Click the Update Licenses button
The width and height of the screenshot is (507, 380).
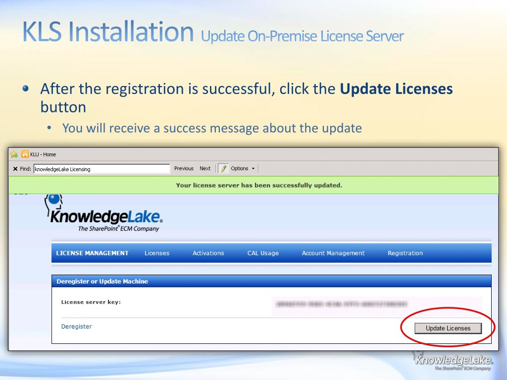[x=448, y=329]
